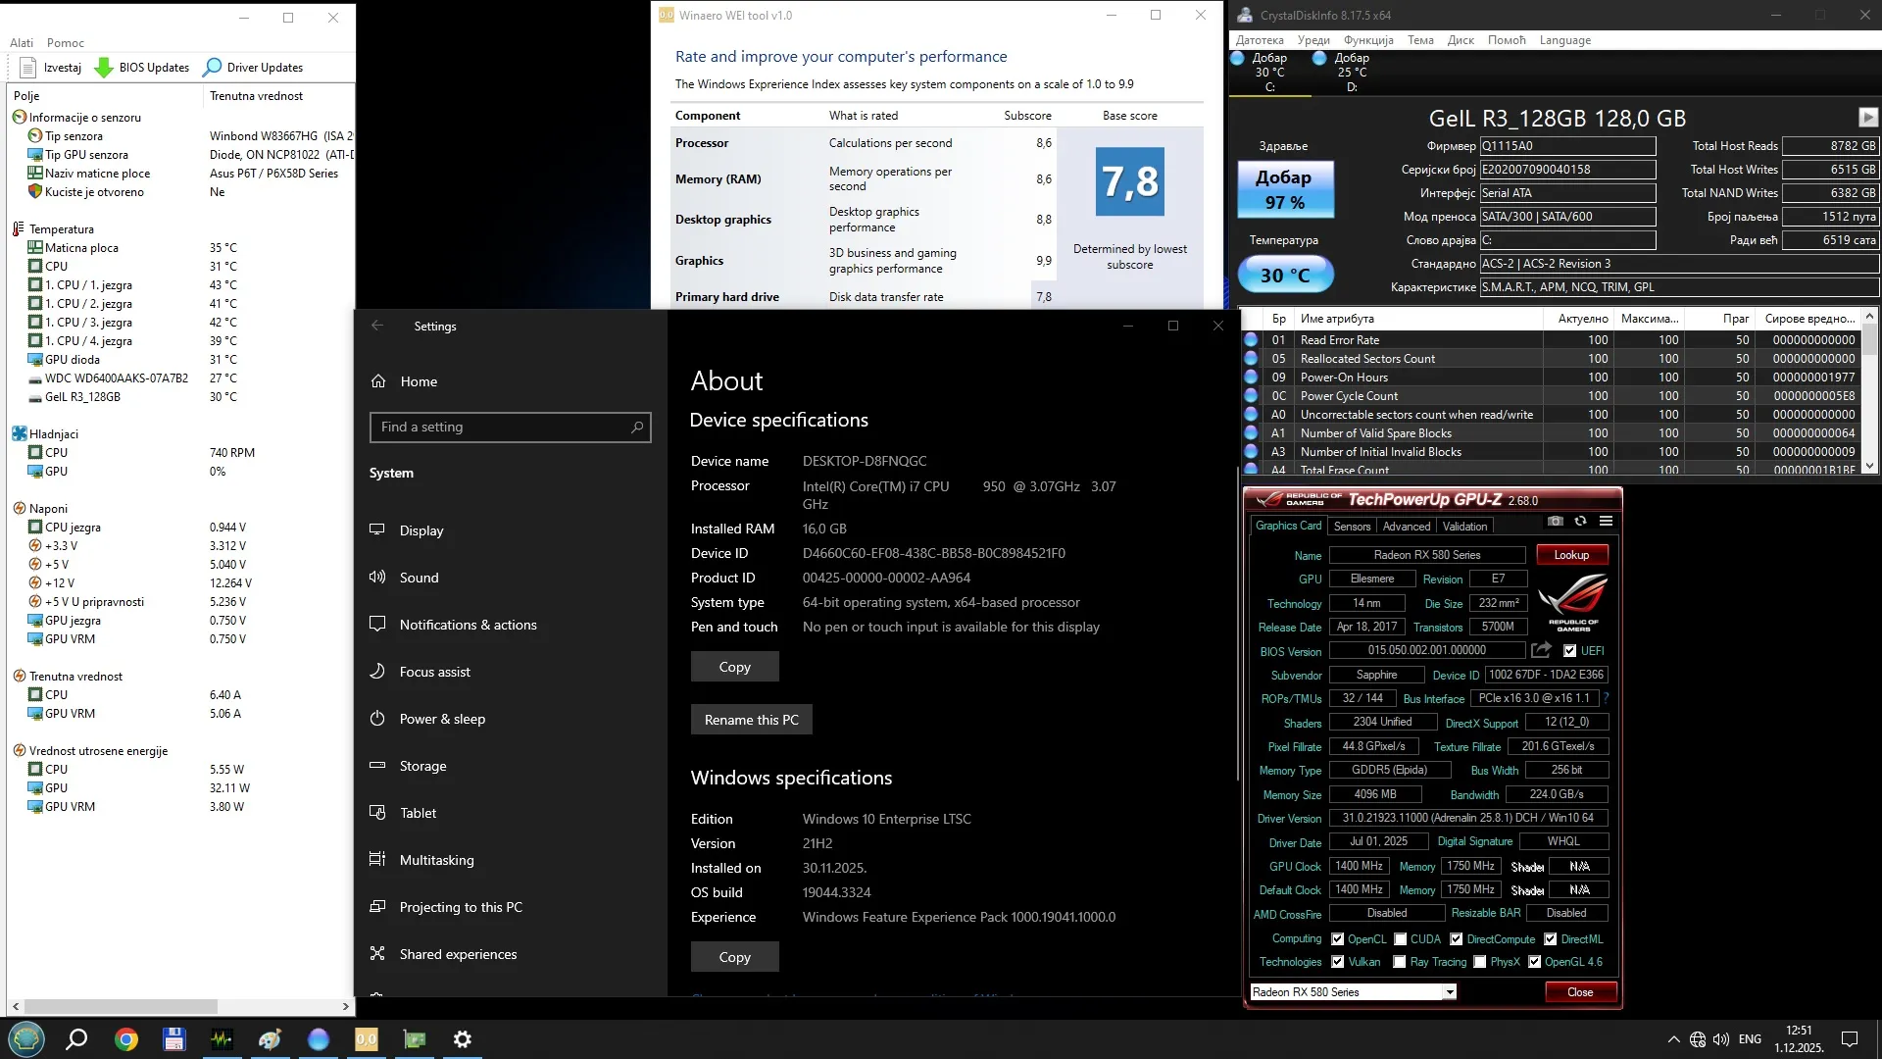Screen dimensions: 1882x1059
Task: Click the Lookup button in GPU-Z
Action: pos(1571,555)
